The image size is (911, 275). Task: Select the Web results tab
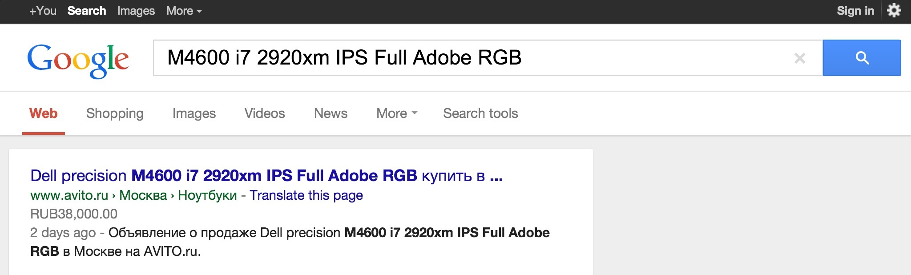click(x=44, y=113)
